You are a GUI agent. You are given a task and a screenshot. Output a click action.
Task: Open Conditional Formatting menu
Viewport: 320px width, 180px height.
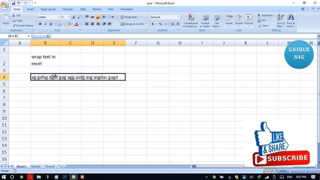[190, 20]
